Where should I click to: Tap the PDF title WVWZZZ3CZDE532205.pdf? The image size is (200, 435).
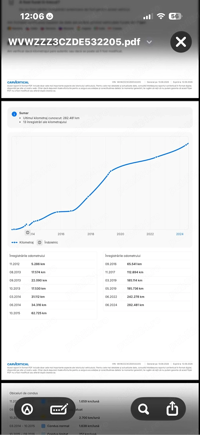[74, 42]
